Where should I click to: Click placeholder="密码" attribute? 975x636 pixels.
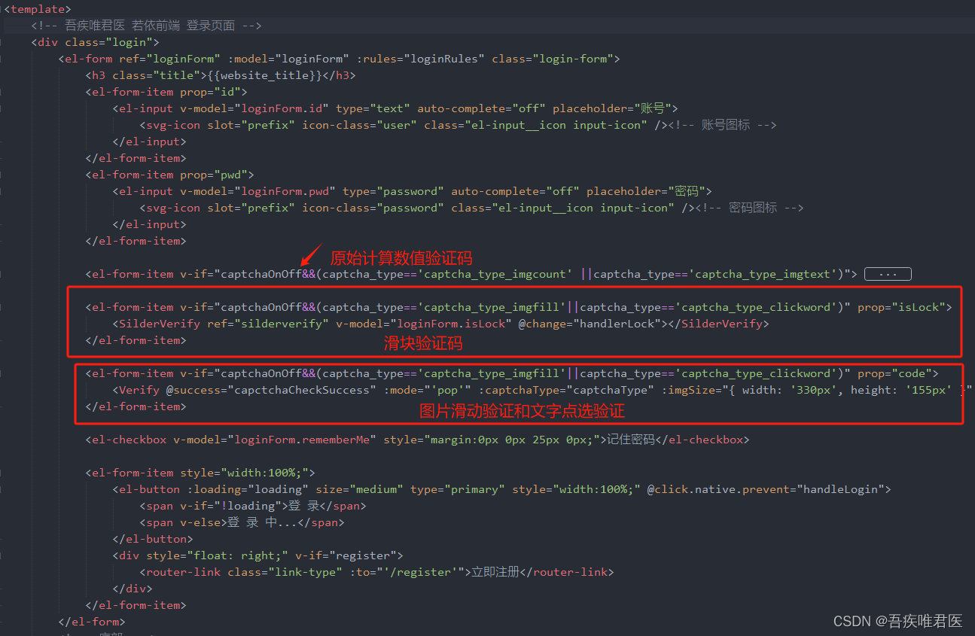[645, 191]
